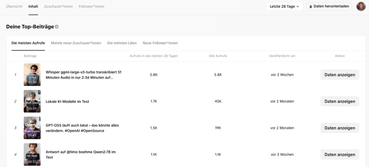This screenshot has height=167, width=369.
Task: Click the Lokale KI-Modelle im Test title
Action: coord(67,102)
